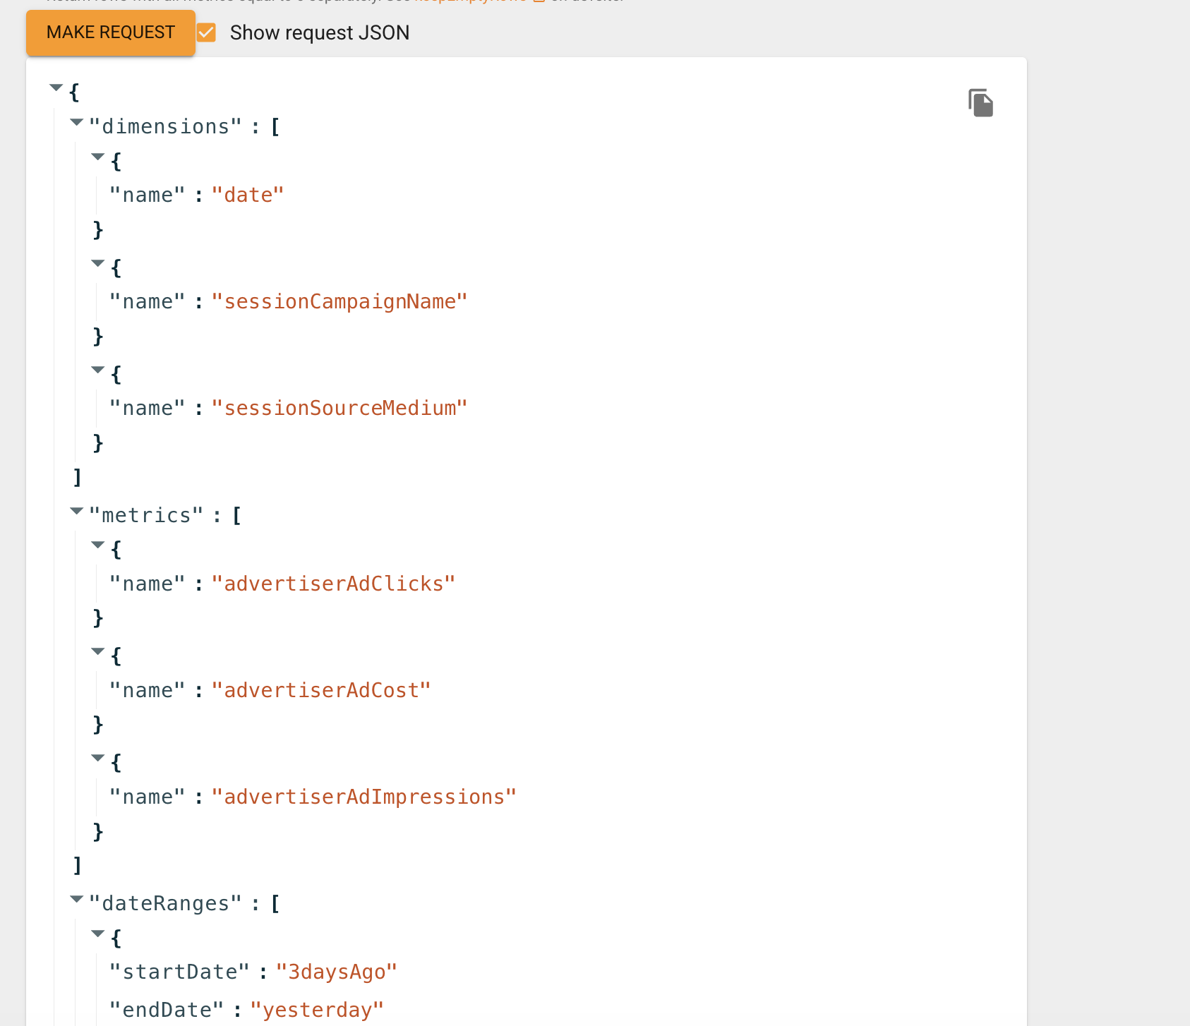Select the "date" dimension value
This screenshot has width=1190, height=1026.
pyautogui.click(x=248, y=195)
